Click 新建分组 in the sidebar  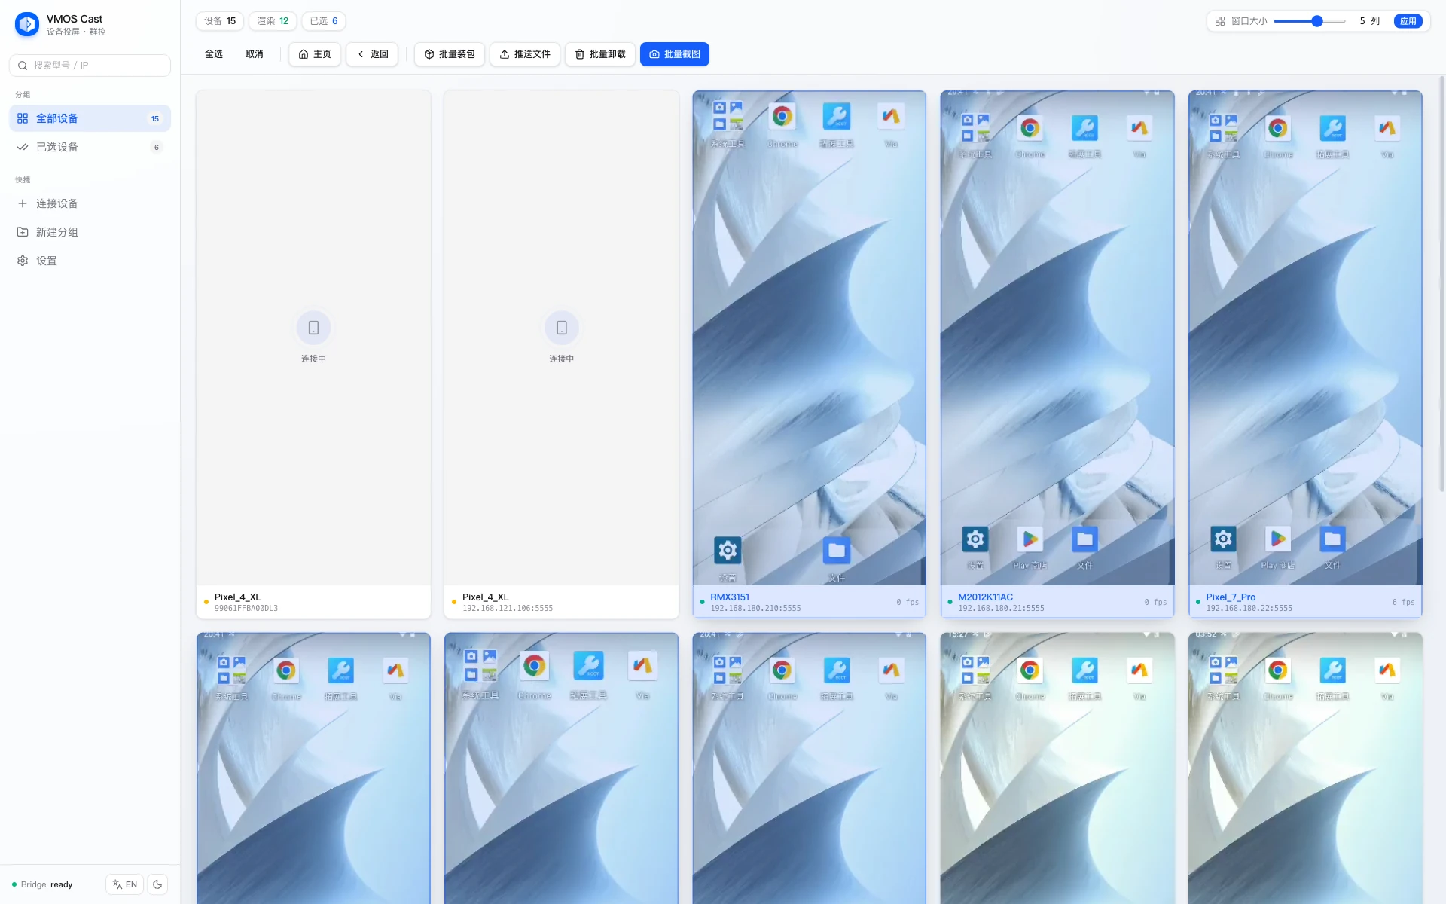[90, 232]
